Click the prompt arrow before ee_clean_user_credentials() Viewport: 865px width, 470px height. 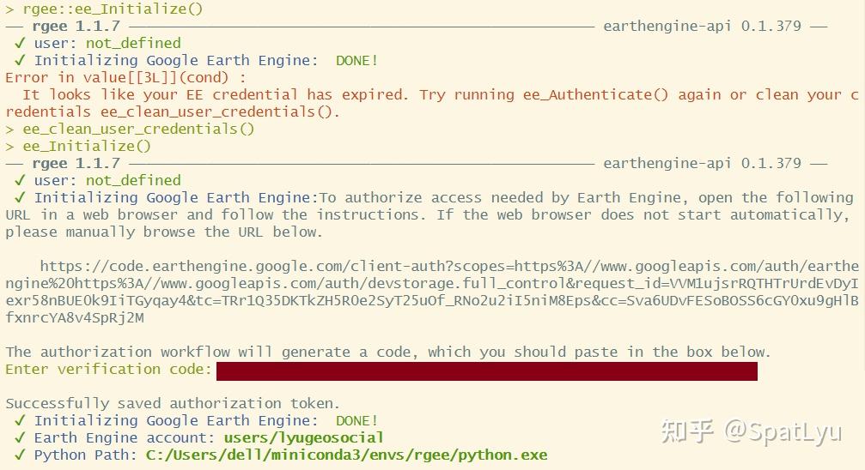tap(9, 129)
